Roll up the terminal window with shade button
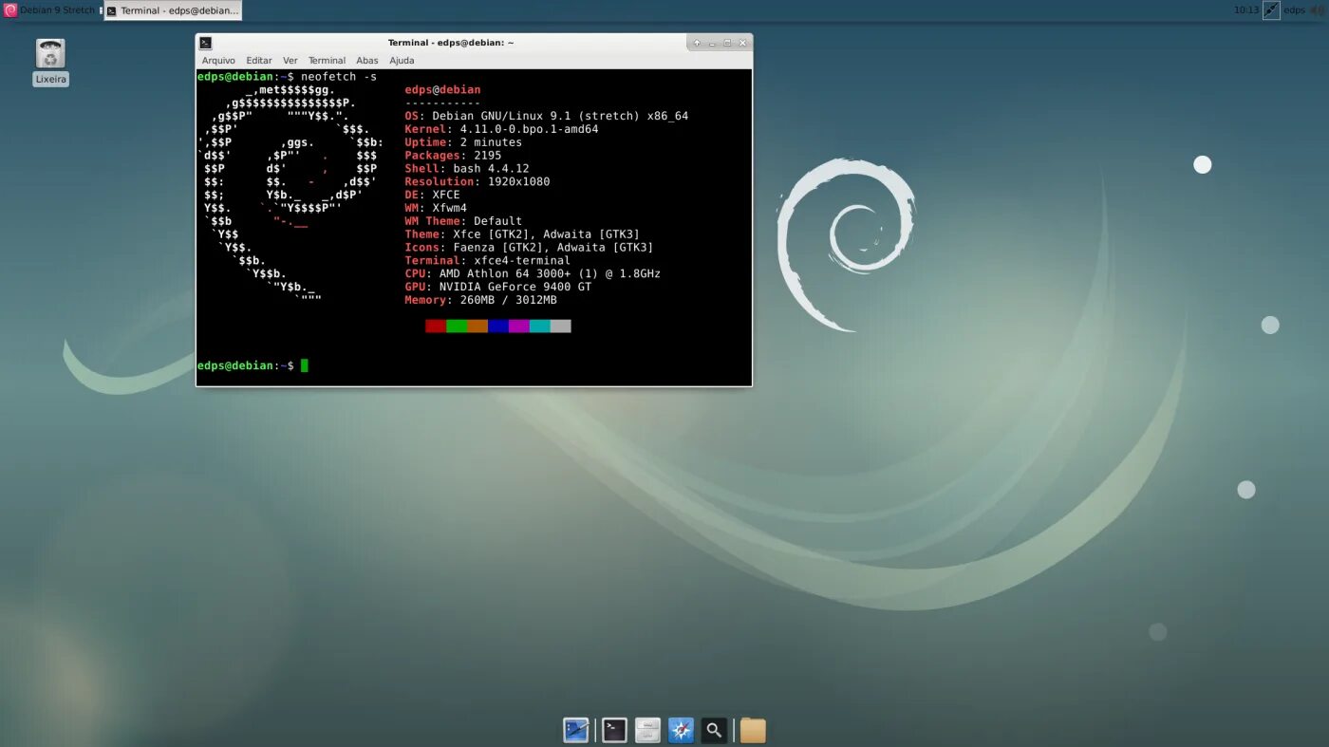This screenshot has height=747, width=1329. 697,43
